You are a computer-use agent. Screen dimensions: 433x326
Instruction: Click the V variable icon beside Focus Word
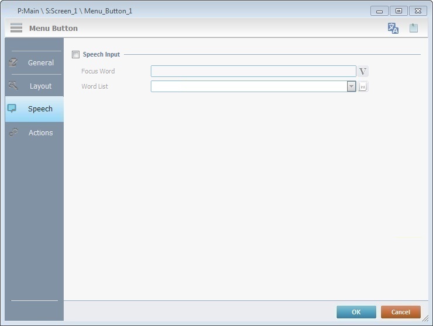point(363,72)
